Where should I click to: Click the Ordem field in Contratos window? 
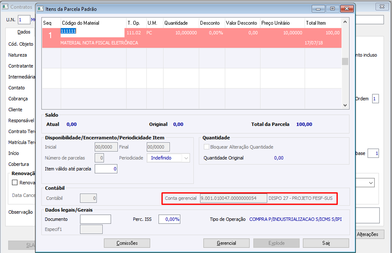(375, 99)
